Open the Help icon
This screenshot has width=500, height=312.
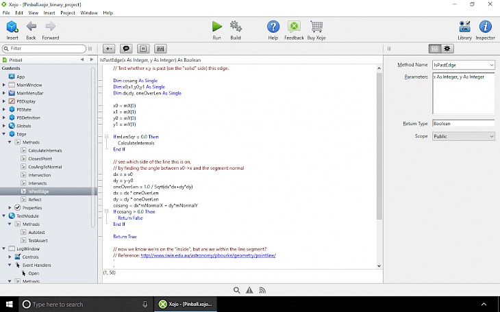(x=273, y=30)
